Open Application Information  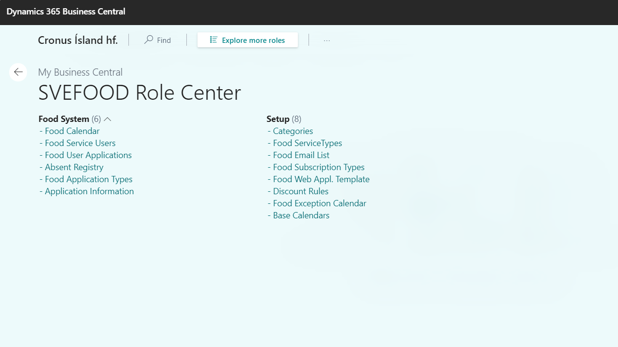[89, 191]
